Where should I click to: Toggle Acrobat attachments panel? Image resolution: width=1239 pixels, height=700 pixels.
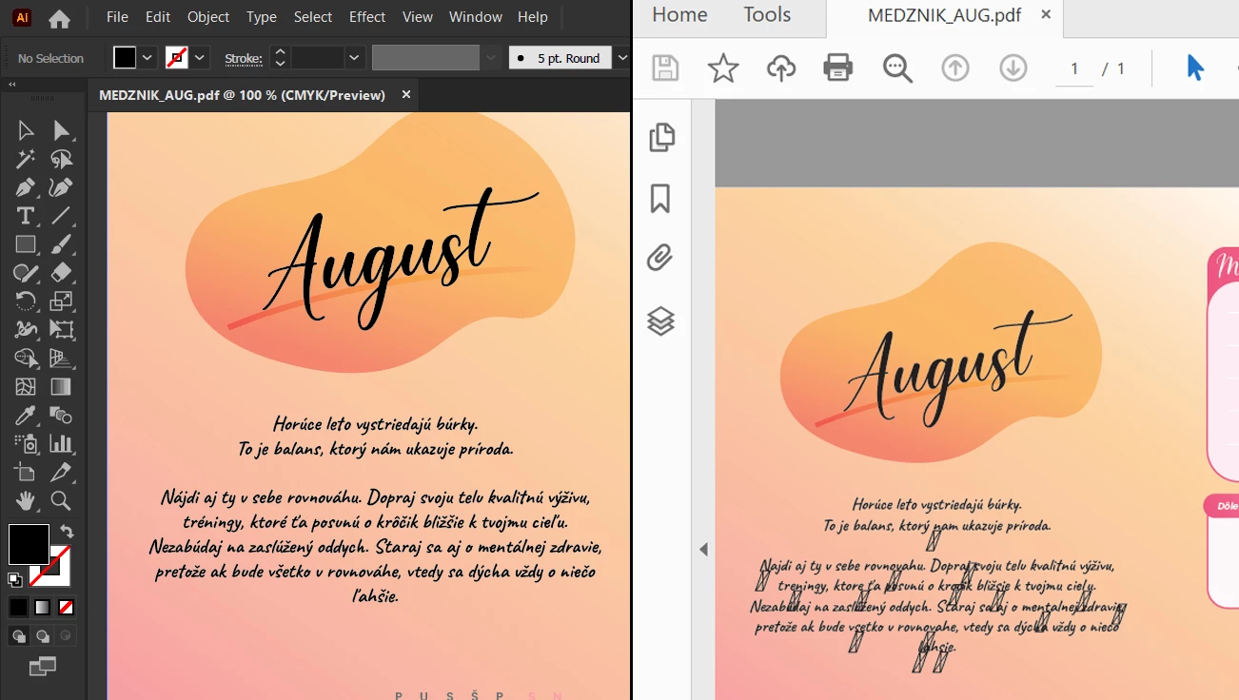tap(660, 258)
